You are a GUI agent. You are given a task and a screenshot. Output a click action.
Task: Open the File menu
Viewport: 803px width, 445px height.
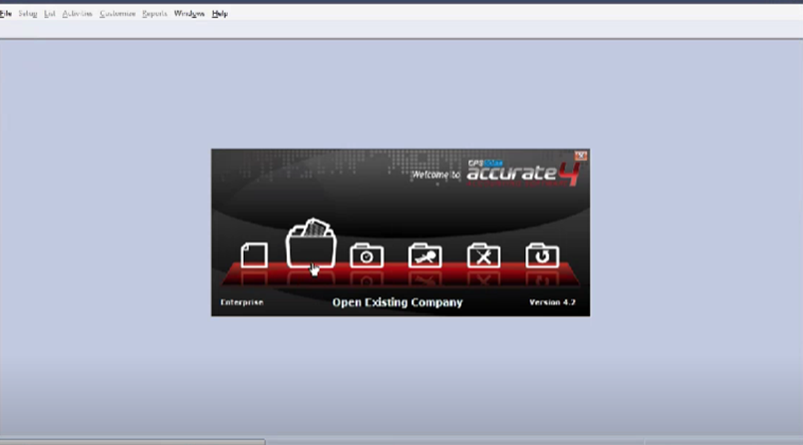point(6,14)
